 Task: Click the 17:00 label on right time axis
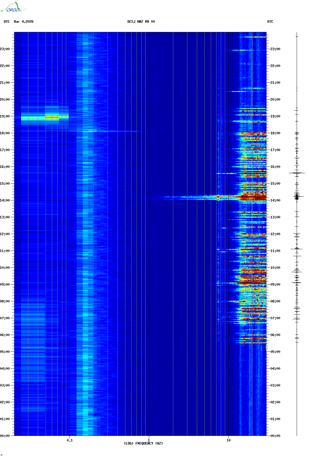275,150
